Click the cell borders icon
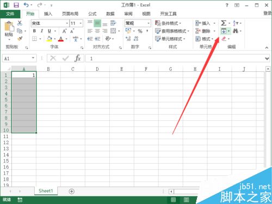 pos(34,39)
